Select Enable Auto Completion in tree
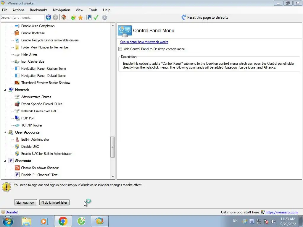 pos(38,26)
